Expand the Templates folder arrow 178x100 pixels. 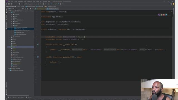point(12,36)
